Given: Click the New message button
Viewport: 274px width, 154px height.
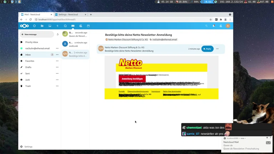Looking at the screenshot, I should [37, 34].
